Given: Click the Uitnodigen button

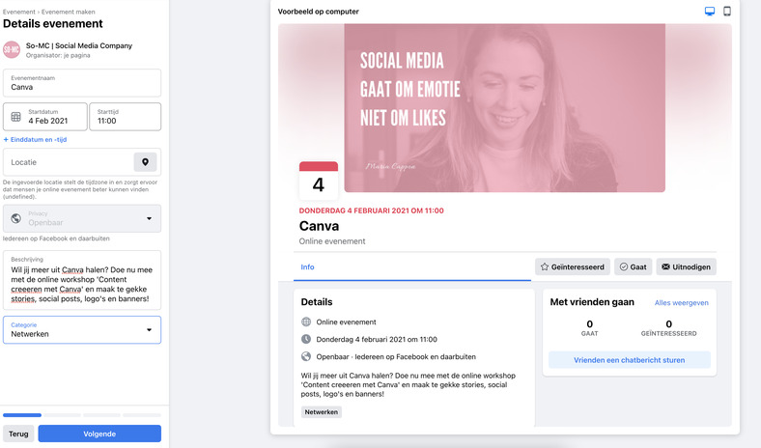Looking at the screenshot, I should (x=687, y=266).
